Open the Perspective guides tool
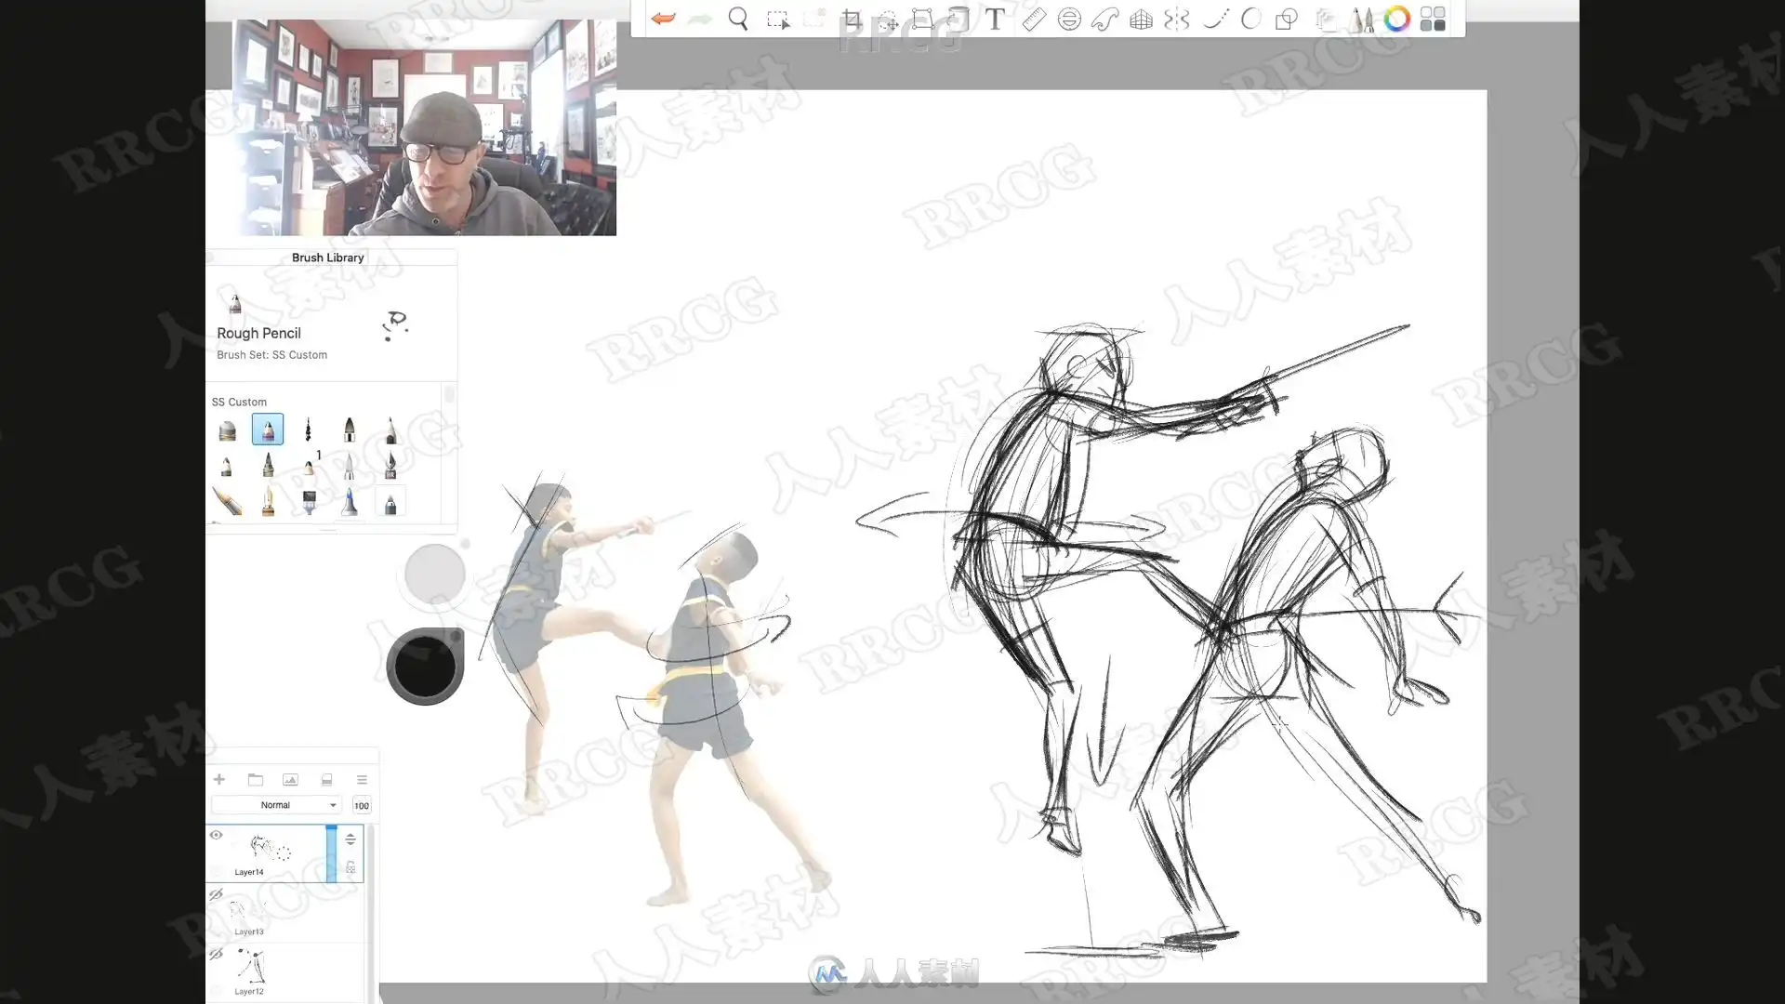1785x1004 pixels. pos(1141,19)
